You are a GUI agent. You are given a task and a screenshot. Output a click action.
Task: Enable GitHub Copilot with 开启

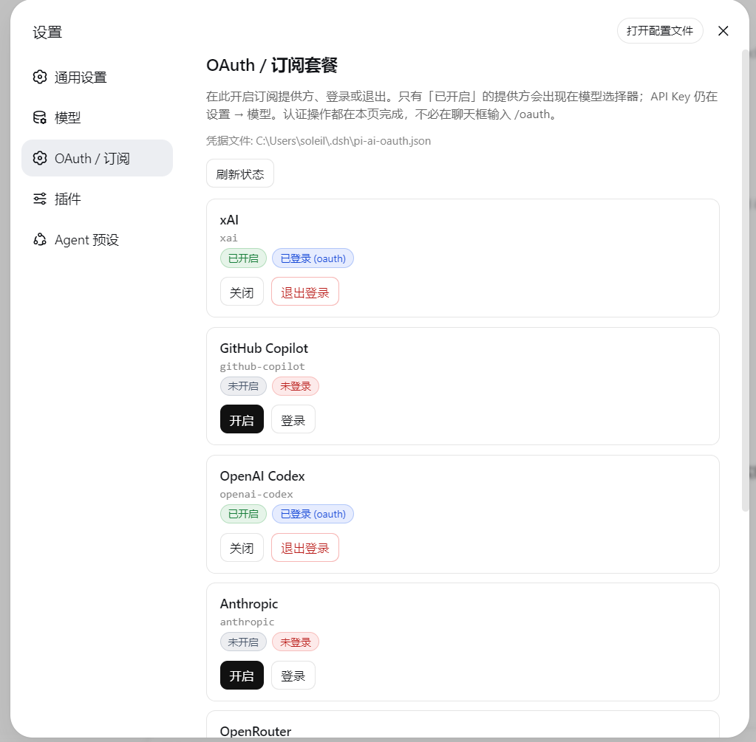242,419
